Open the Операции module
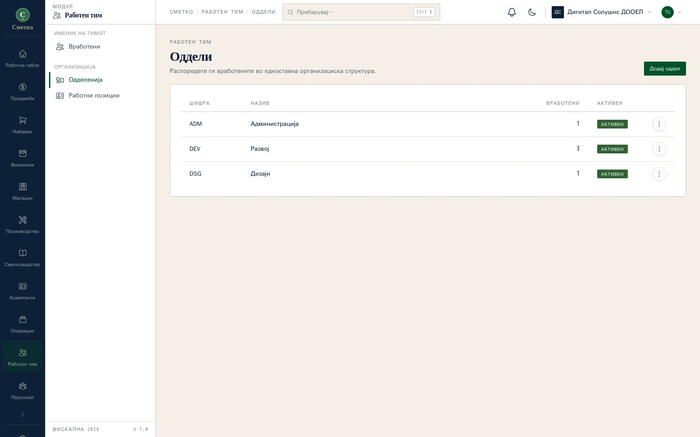 click(x=22, y=325)
